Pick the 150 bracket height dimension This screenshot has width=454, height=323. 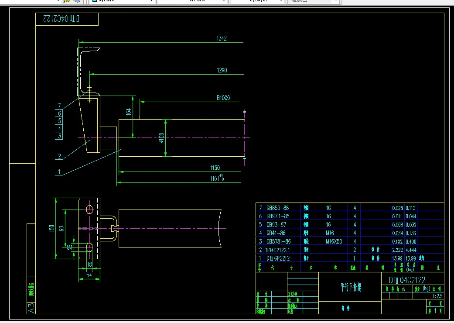[51, 229]
